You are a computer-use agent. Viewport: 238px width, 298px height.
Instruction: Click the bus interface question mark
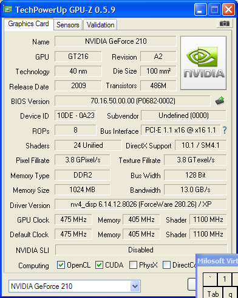pyautogui.click(x=225, y=130)
